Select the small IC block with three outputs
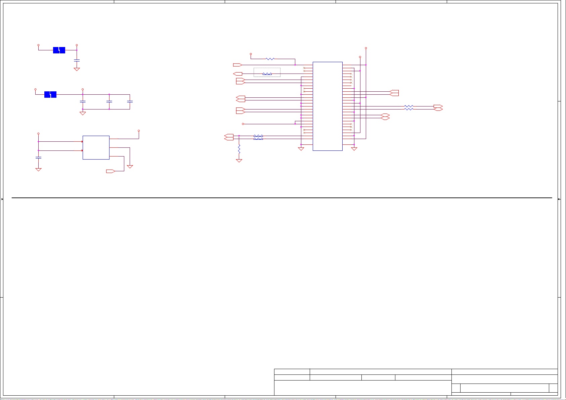Screen dimensions: 566x400 [x=96, y=147]
